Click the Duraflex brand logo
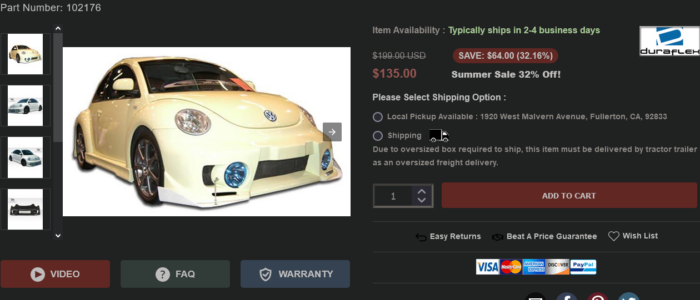This screenshot has width=700, height=300. (x=669, y=41)
